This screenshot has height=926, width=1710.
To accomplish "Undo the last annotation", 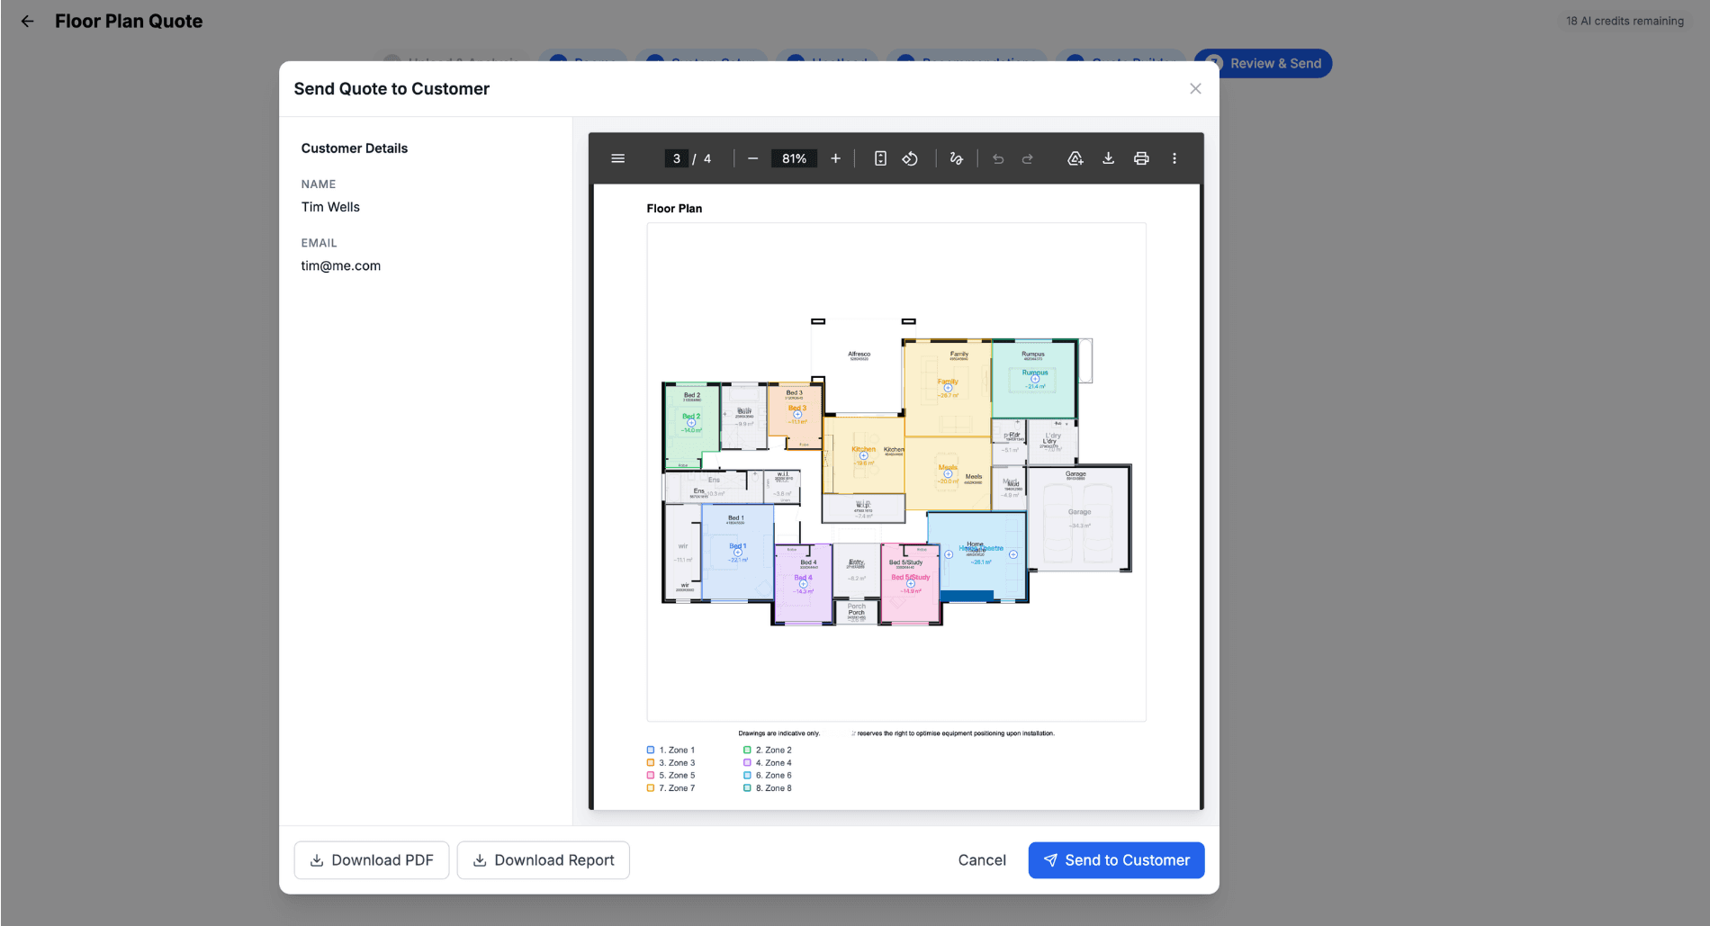I will 997,157.
